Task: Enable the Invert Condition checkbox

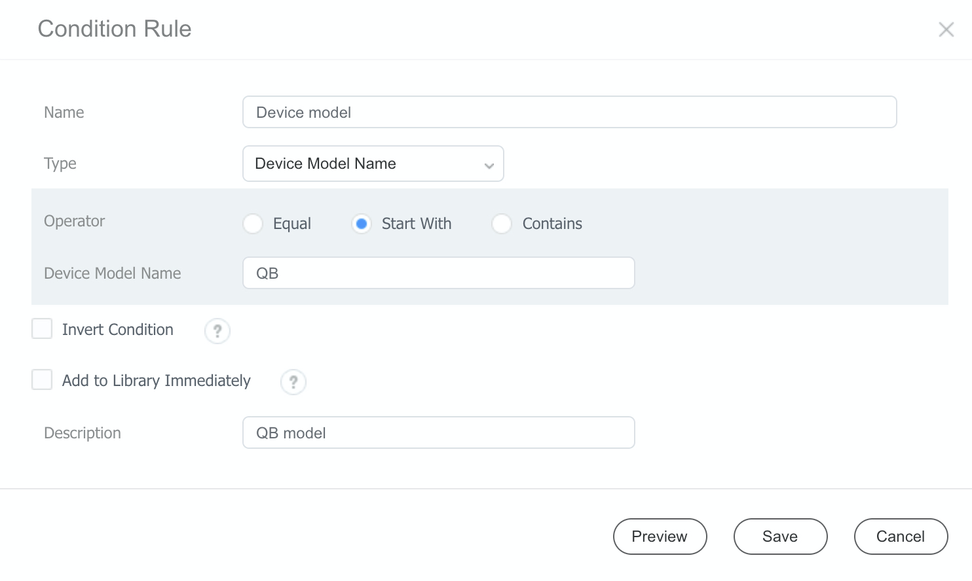Action: tap(42, 328)
